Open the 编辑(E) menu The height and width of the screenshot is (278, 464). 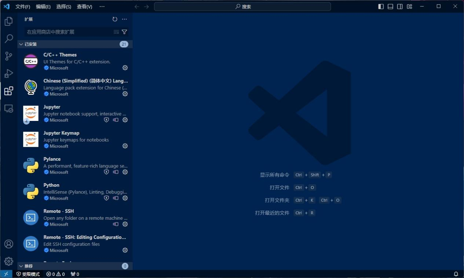point(43,7)
